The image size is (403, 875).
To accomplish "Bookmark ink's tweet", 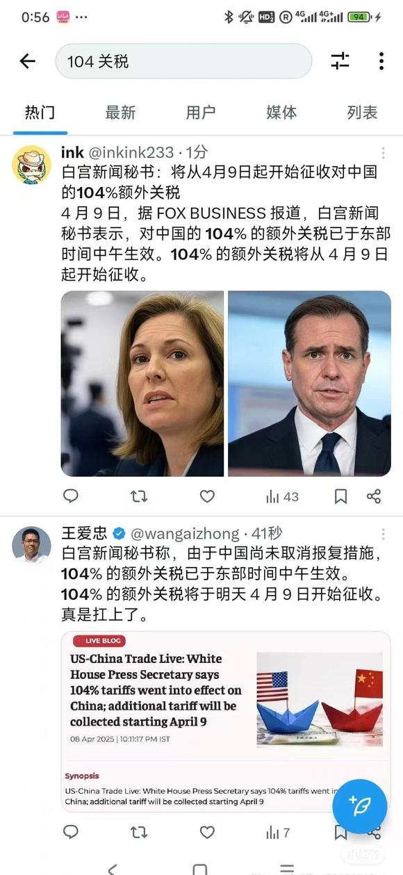I will pos(340,496).
